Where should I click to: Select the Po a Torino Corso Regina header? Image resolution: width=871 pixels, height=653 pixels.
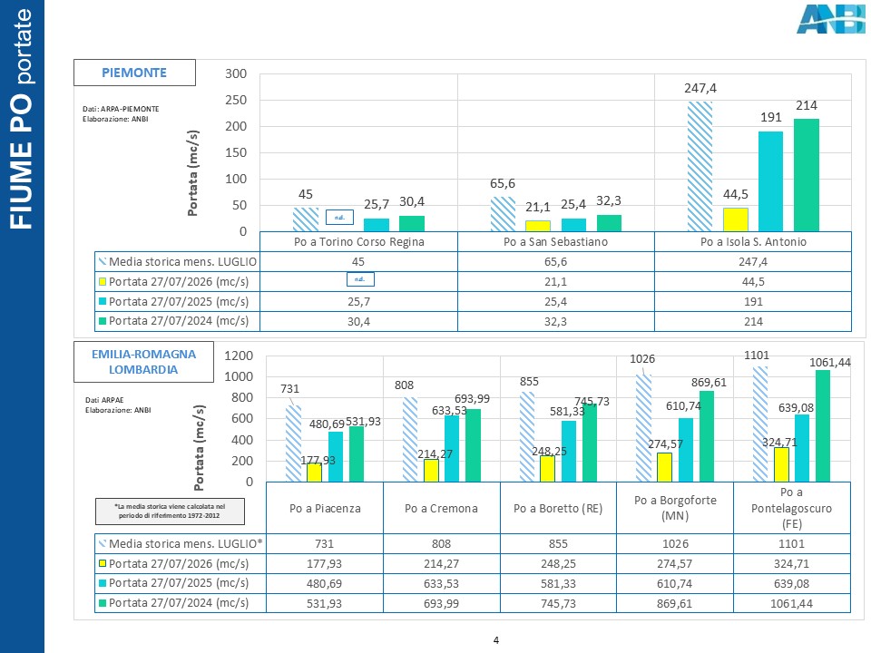[359, 241]
